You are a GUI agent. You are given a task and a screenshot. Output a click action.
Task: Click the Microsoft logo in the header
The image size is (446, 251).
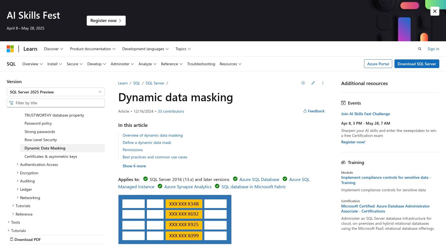click(10, 49)
